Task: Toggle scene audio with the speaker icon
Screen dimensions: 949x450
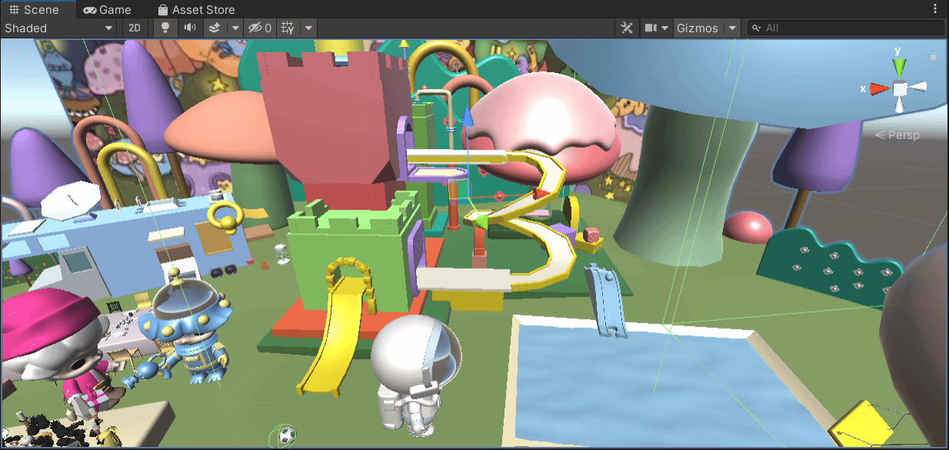Action: 189,28
